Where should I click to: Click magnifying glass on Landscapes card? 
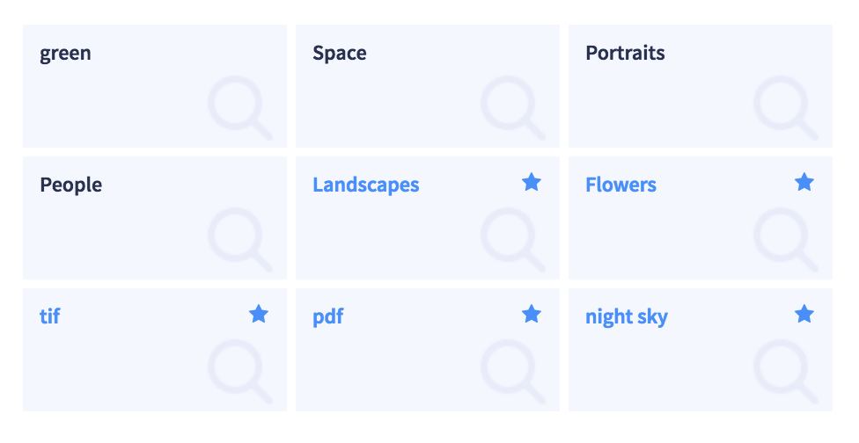pos(513,240)
